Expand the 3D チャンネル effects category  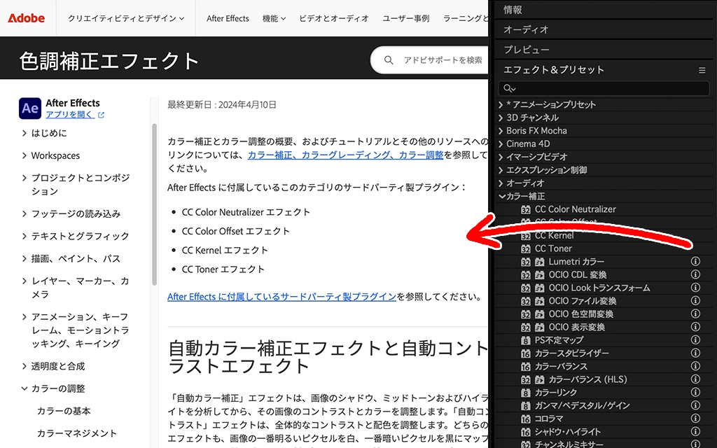click(501, 118)
